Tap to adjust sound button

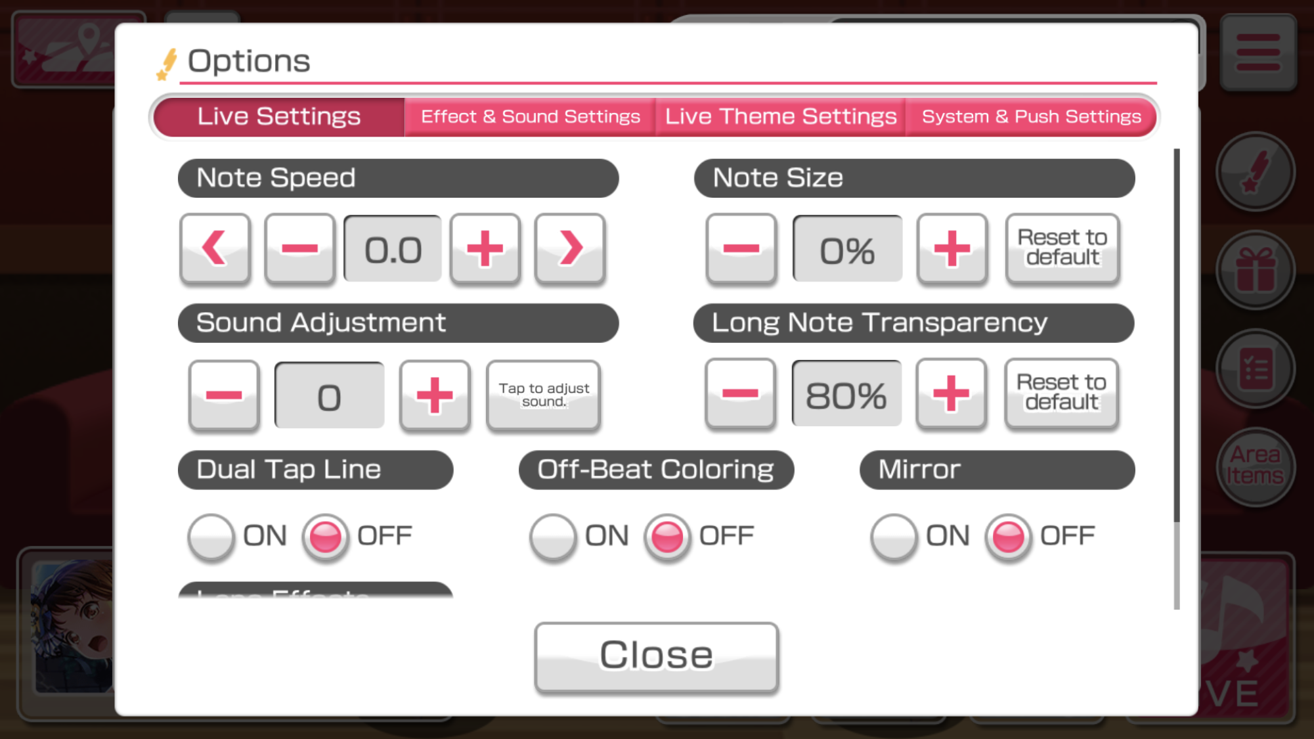543,394
